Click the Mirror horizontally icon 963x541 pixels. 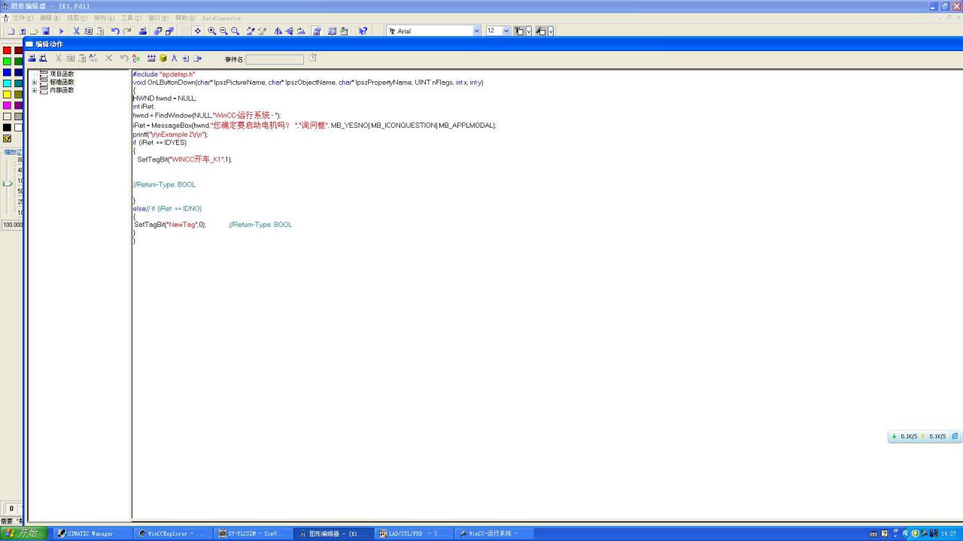(278, 31)
